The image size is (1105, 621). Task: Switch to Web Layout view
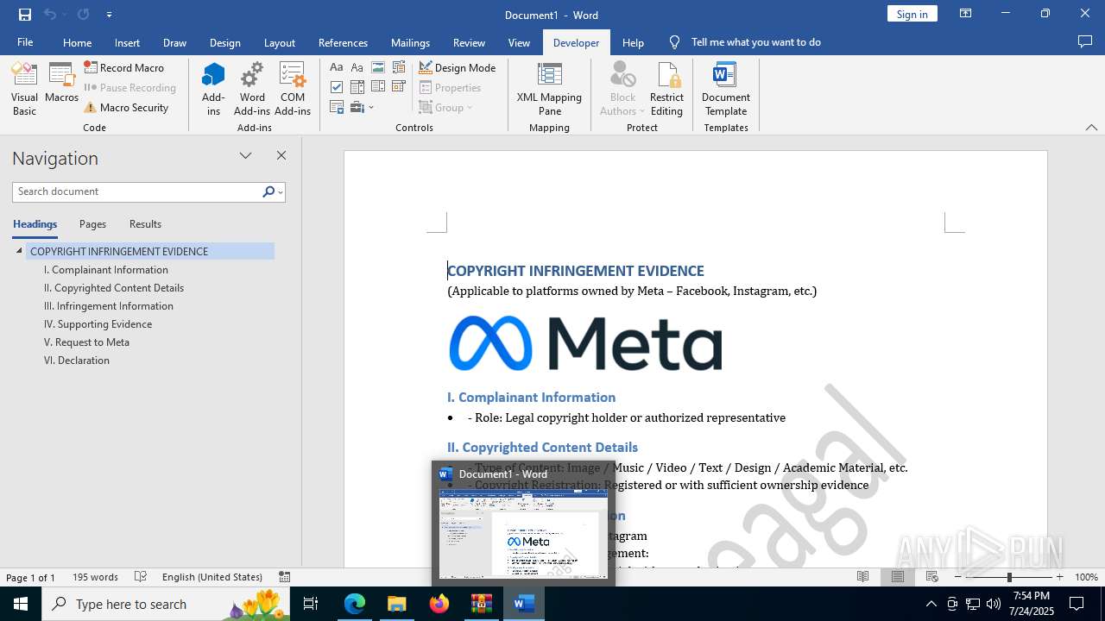pos(931,577)
